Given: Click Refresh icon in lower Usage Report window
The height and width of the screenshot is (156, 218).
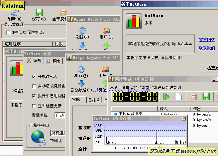Looking at the screenshot, I should pyautogui.click(x=81, y=69).
